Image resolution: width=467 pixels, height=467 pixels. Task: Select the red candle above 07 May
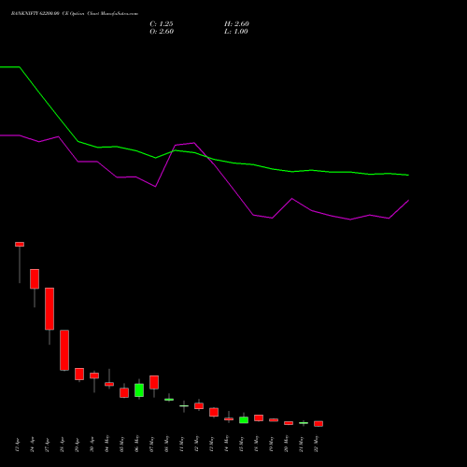click(x=154, y=382)
